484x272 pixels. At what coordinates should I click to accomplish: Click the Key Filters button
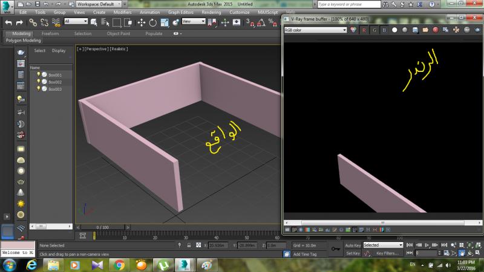coord(387,253)
